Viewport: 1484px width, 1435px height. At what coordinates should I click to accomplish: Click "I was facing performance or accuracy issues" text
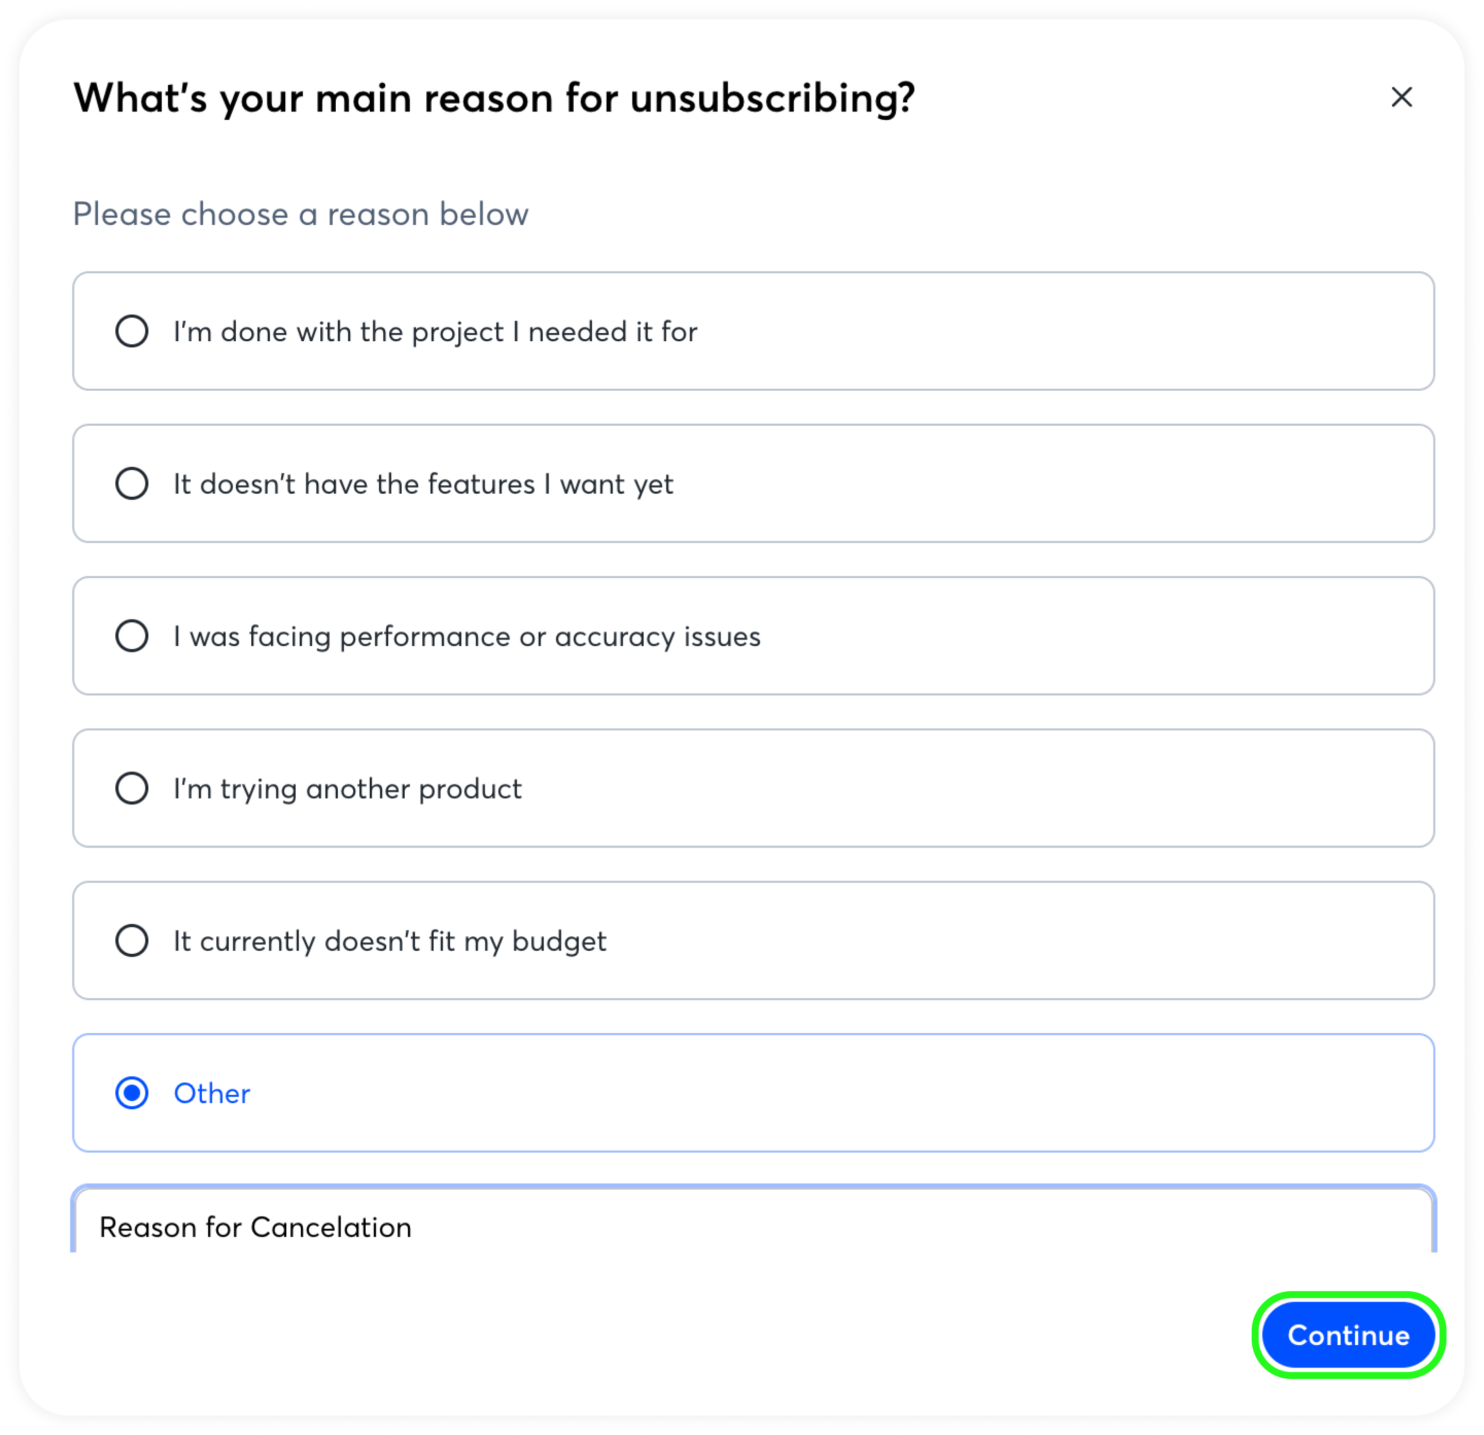pyautogui.click(x=466, y=636)
